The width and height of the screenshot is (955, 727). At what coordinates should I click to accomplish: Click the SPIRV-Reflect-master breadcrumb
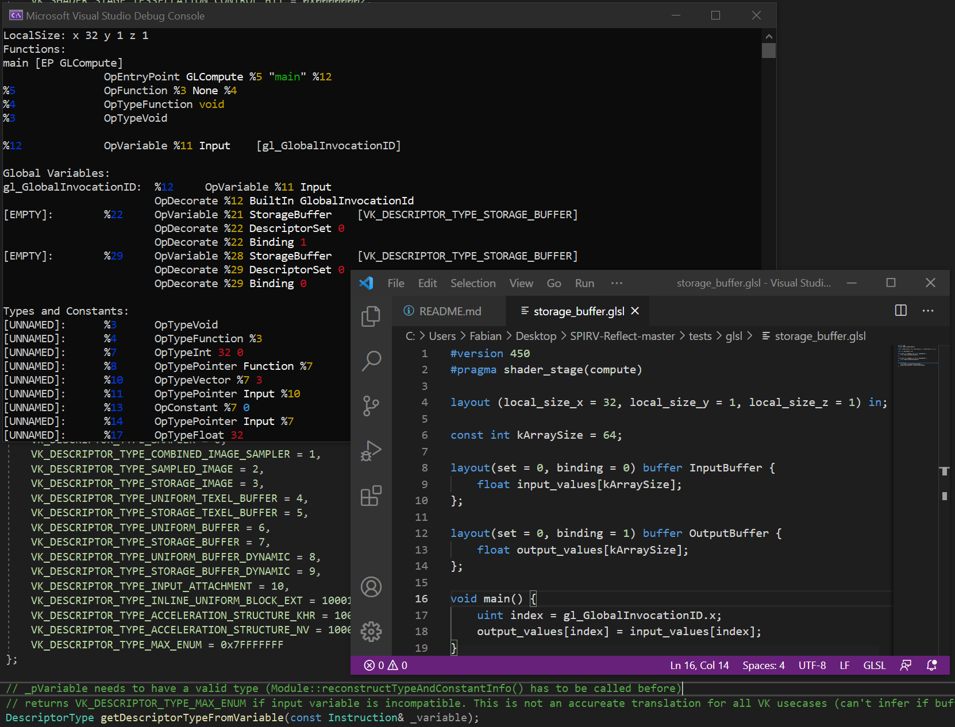622,336
